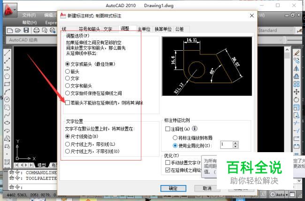Click the Plot Preview icon

coord(45,31)
